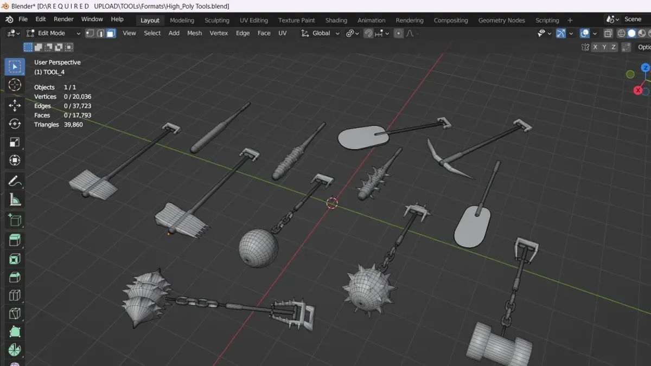Switch to UV Editing workspace tab

(x=254, y=20)
